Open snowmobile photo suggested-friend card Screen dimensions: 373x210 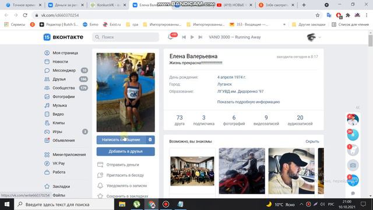(x=242, y=171)
